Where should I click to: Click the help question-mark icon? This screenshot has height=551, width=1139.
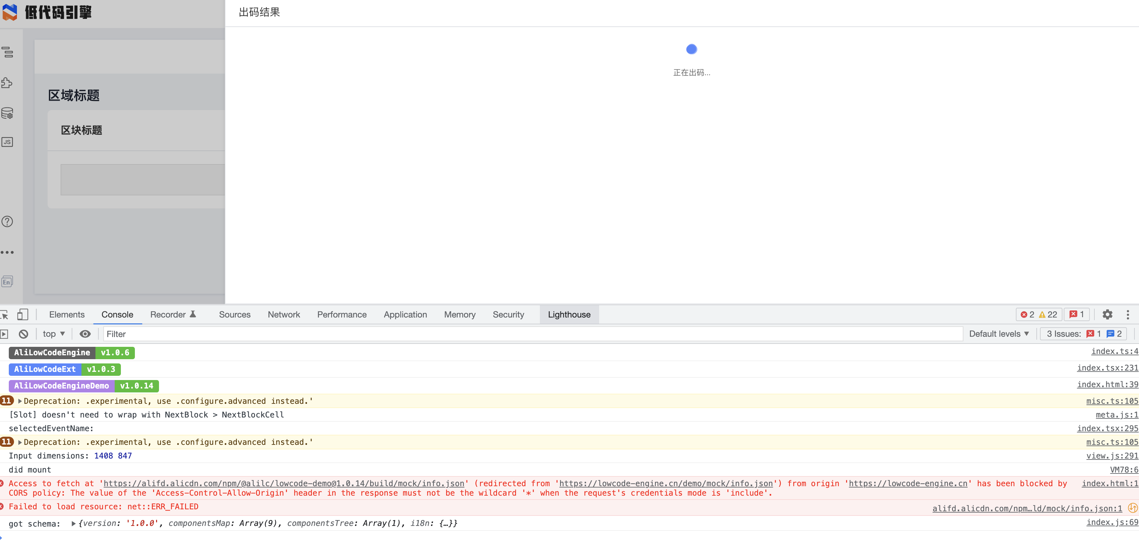7,222
